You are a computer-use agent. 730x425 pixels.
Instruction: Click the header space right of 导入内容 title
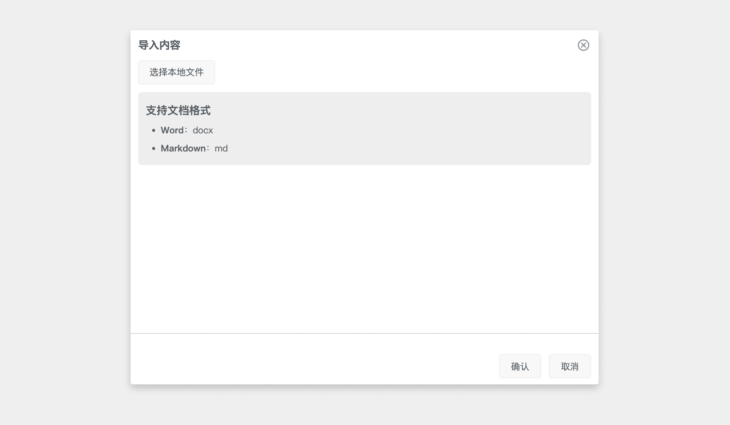click(377, 45)
